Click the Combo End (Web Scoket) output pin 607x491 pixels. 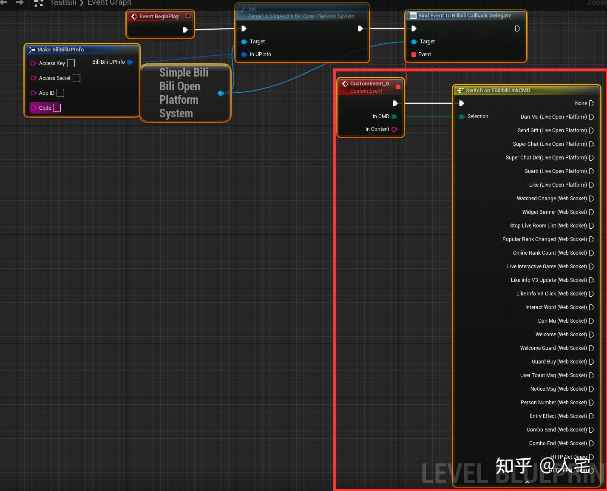coord(592,443)
